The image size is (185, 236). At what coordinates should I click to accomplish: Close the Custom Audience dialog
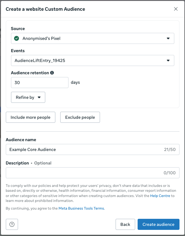pyautogui.click(x=176, y=9)
